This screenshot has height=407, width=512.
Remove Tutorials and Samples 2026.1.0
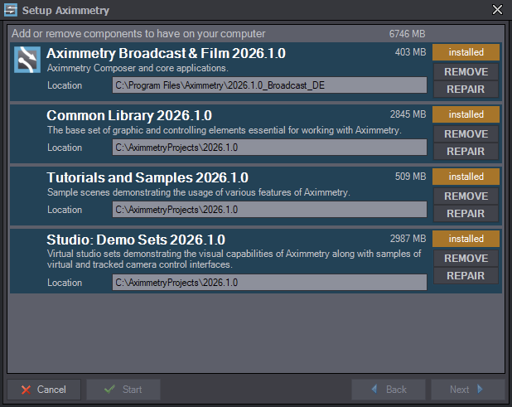tap(466, 196)
